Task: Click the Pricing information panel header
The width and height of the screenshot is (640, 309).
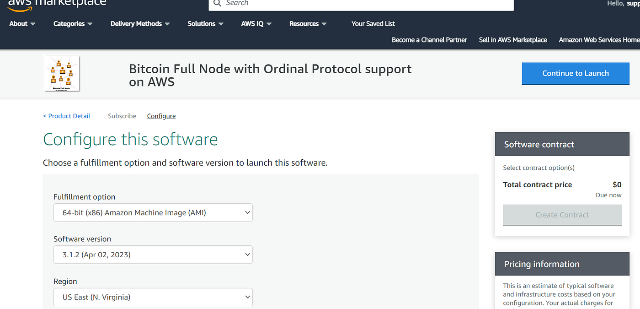Action: 562,264
